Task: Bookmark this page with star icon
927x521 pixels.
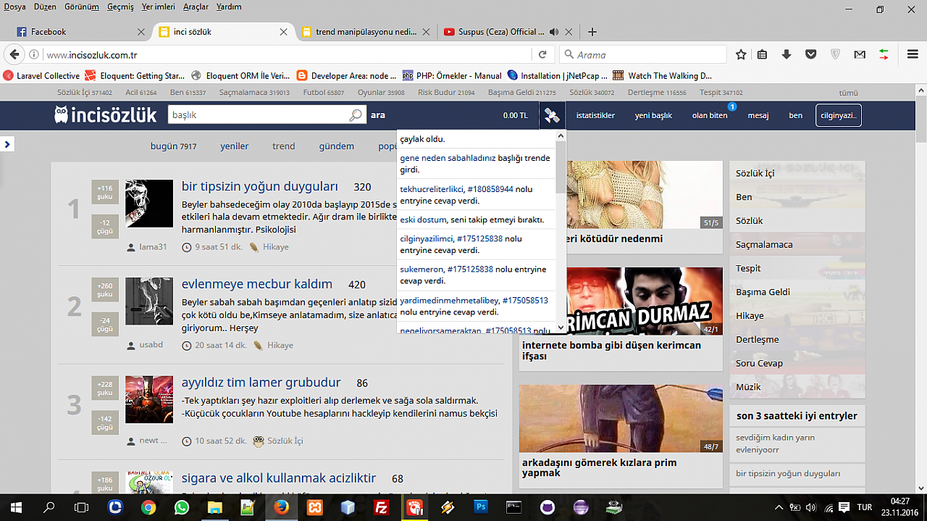Action: click(x=741, y=54)
